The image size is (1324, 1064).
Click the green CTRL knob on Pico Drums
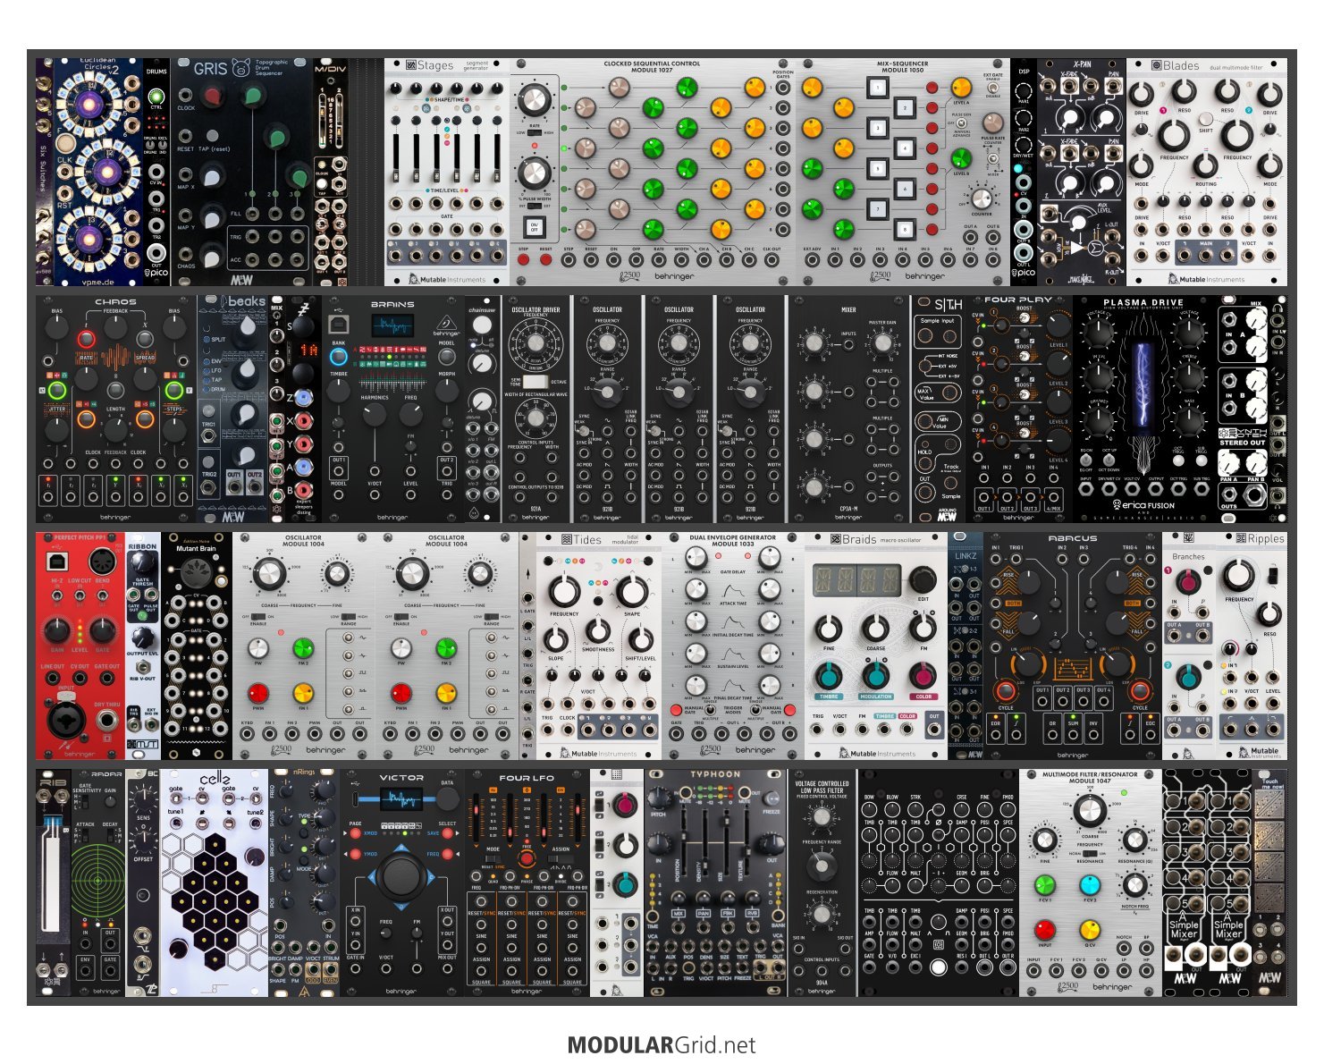(156, 97)
